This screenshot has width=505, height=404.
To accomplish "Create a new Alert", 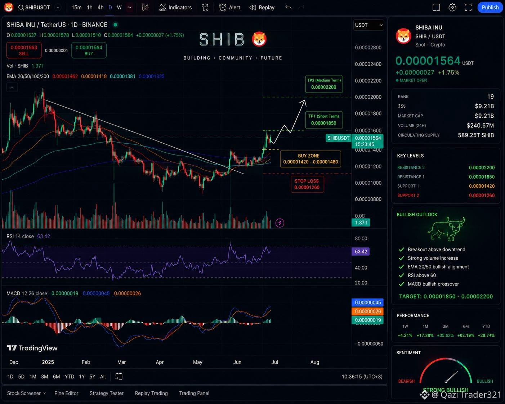I will point(230,8).
